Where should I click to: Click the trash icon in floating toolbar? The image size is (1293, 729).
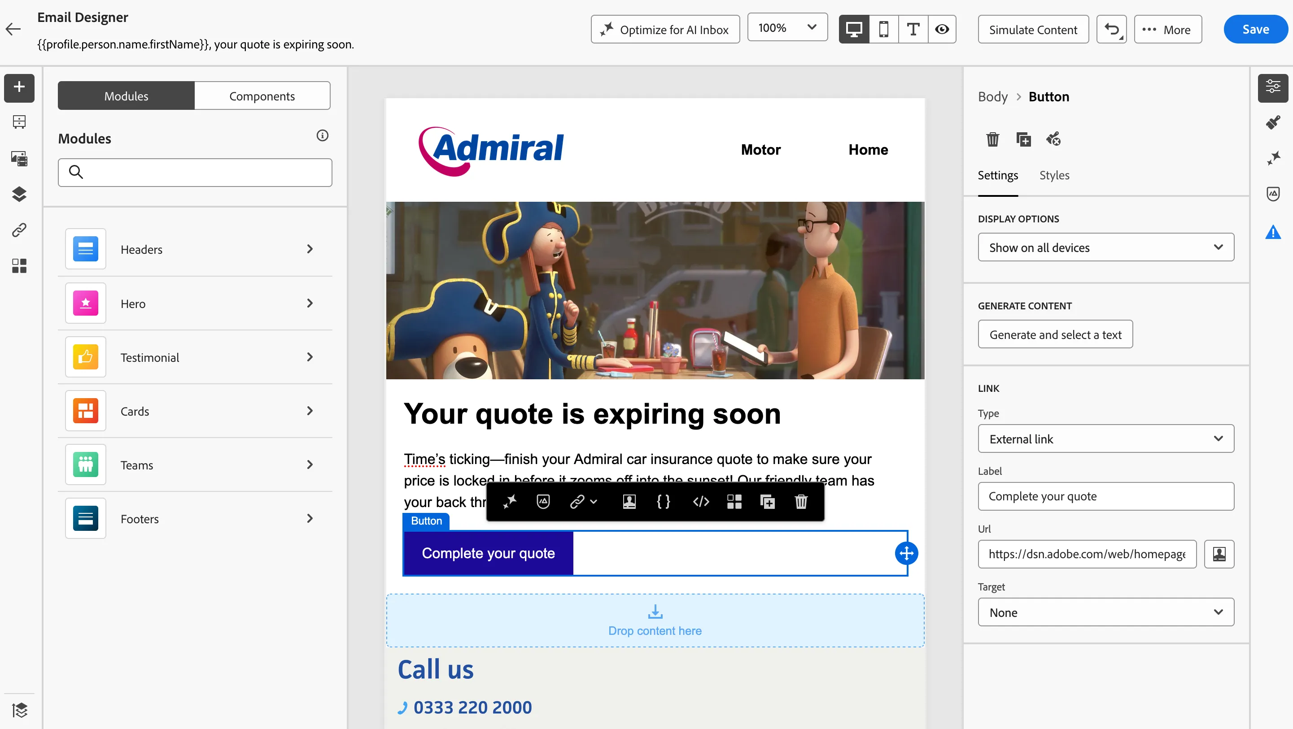point(801,501)
